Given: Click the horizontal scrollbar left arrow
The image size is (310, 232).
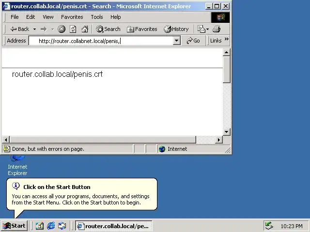Looking at the screenshot, I should 6,140.
